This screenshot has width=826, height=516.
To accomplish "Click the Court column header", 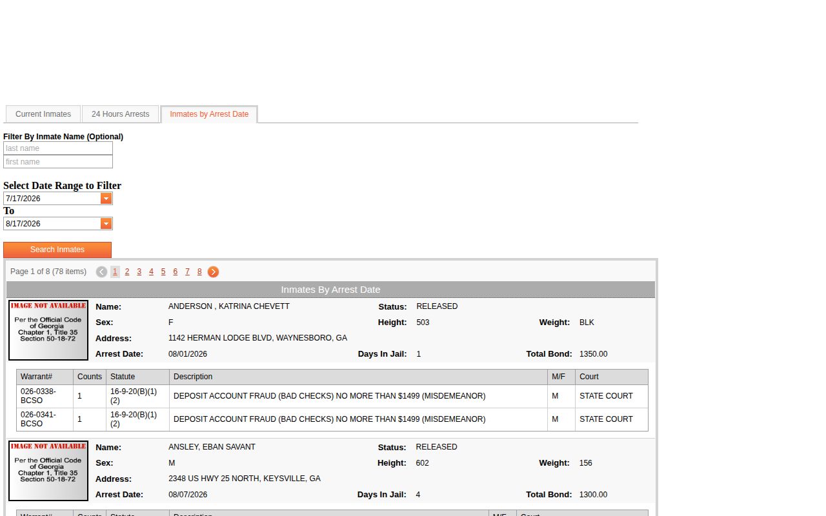I will click(612, 377).
